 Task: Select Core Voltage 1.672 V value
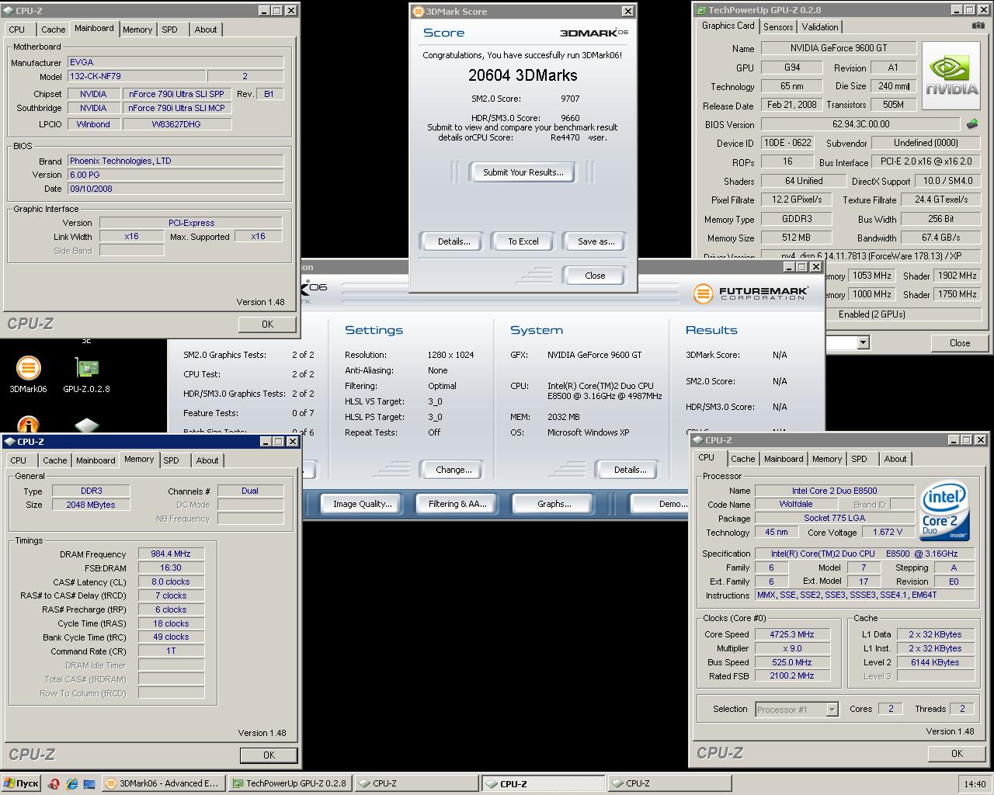(x=888, y=532)
